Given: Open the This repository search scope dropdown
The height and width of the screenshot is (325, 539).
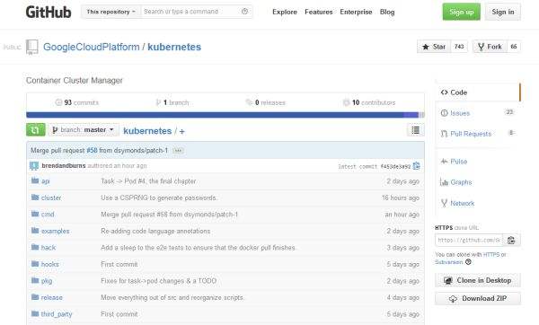Looking at the screenshot, I should (x=110, y=12).
